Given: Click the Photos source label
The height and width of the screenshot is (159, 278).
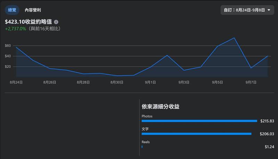Looking at the screenshot, I should click(147, 116).
